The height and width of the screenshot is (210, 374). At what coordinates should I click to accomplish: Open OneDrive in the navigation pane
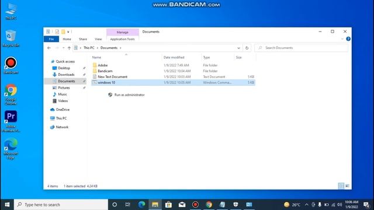tap(63, 110)
